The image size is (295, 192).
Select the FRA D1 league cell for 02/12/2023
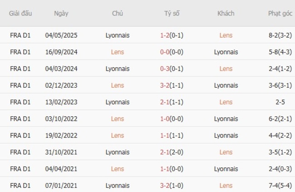coord(20,85)
